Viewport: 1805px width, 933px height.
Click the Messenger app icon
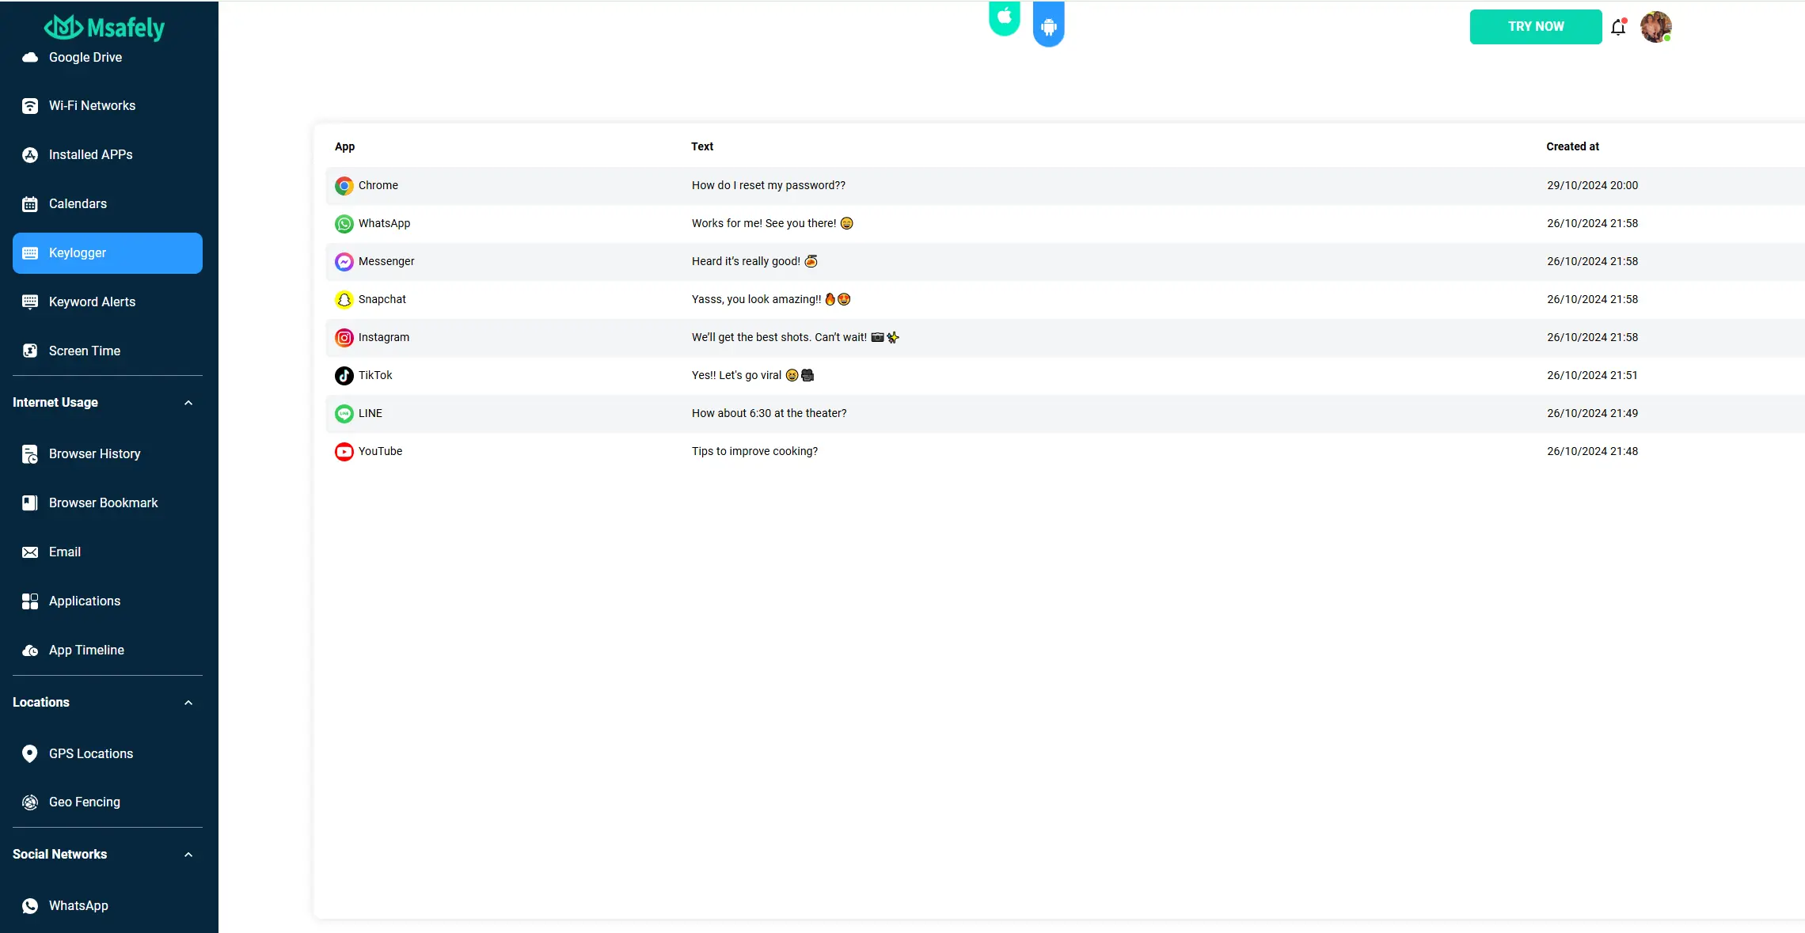point(344,262)
